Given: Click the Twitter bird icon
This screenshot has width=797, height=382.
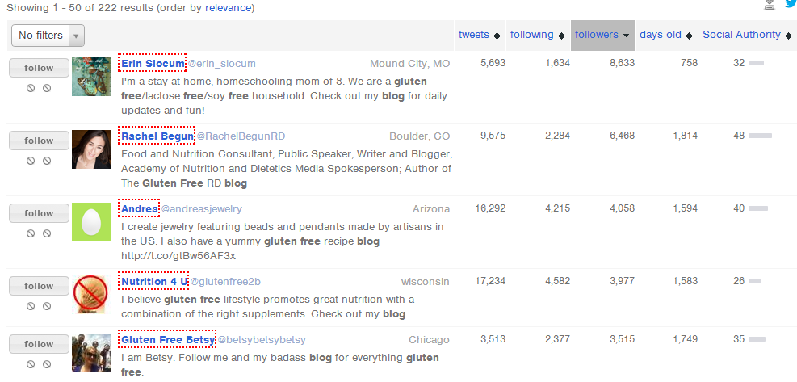Looking at the screenshot, I should coord(791,4).
